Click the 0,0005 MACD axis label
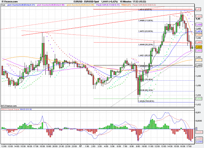This screenshot has height=148, width=204. (x=199, y=121)
